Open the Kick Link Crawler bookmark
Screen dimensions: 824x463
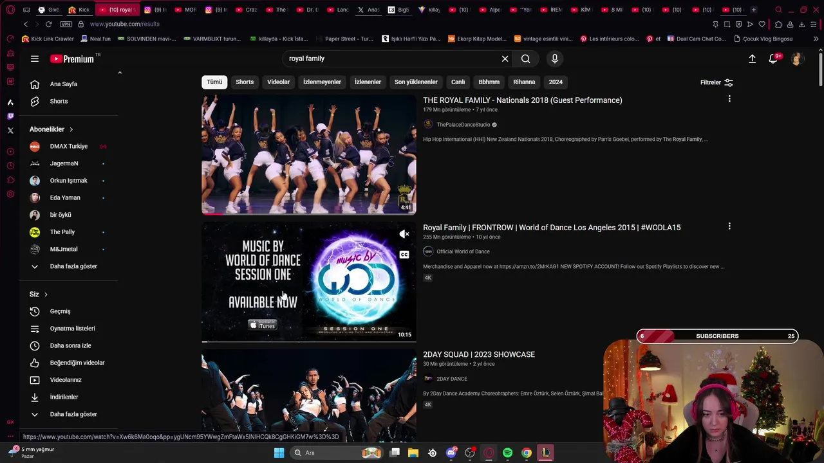click(x=48, y=39)
